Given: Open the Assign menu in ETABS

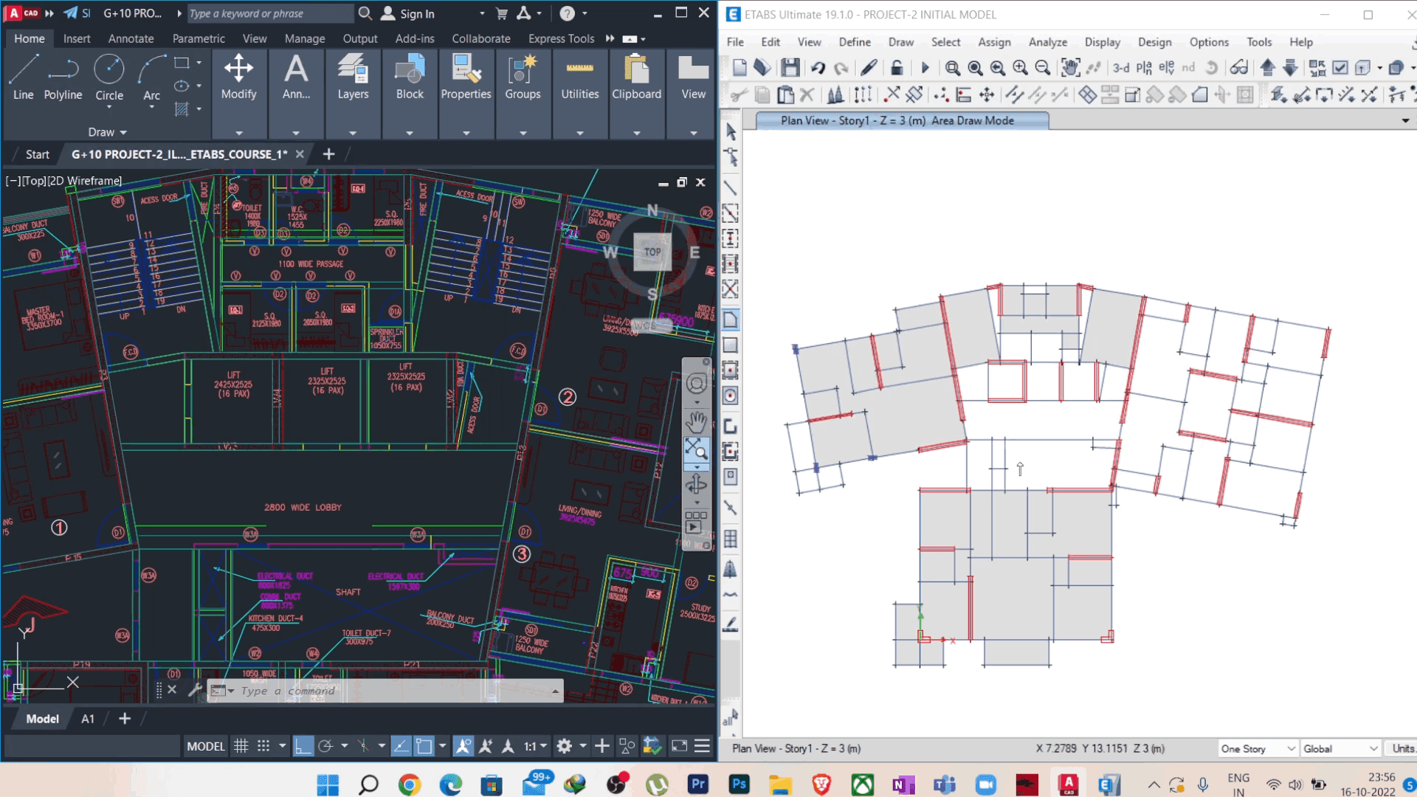Looking at the screenshot, I should coord(994,42).
